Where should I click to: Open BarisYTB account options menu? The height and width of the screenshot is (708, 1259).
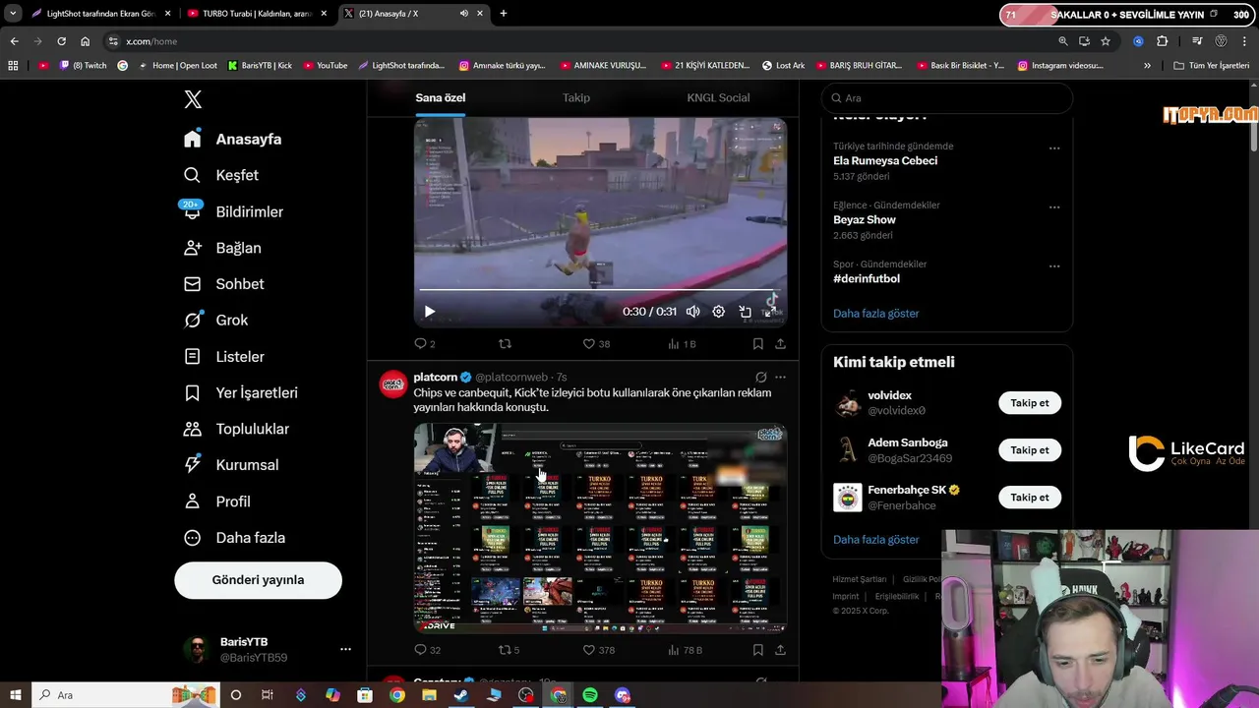tap(345, 649)
